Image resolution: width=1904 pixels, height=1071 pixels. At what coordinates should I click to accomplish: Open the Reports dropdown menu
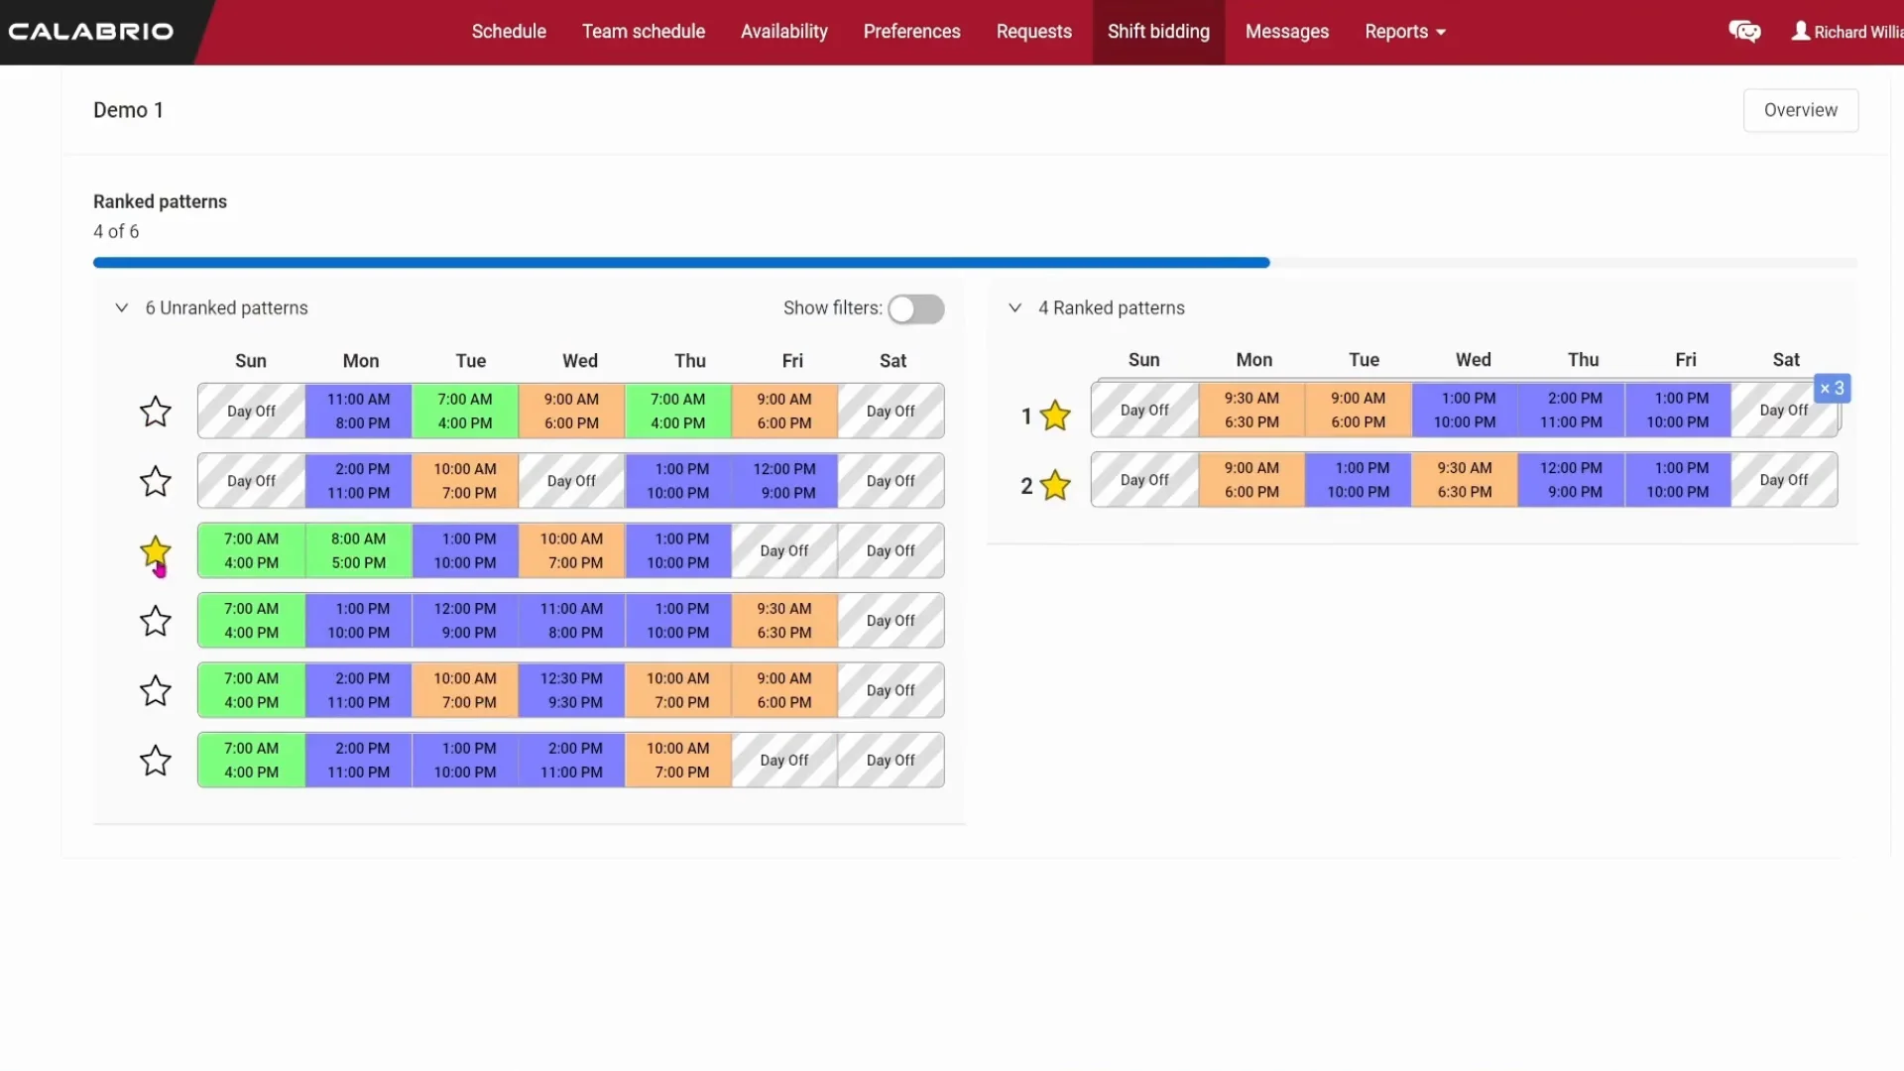[x=1404, y=32]
